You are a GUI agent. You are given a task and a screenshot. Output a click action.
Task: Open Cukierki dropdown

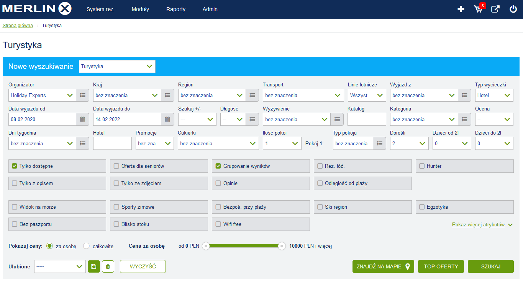pyautogui.click(x=218, y=143)
